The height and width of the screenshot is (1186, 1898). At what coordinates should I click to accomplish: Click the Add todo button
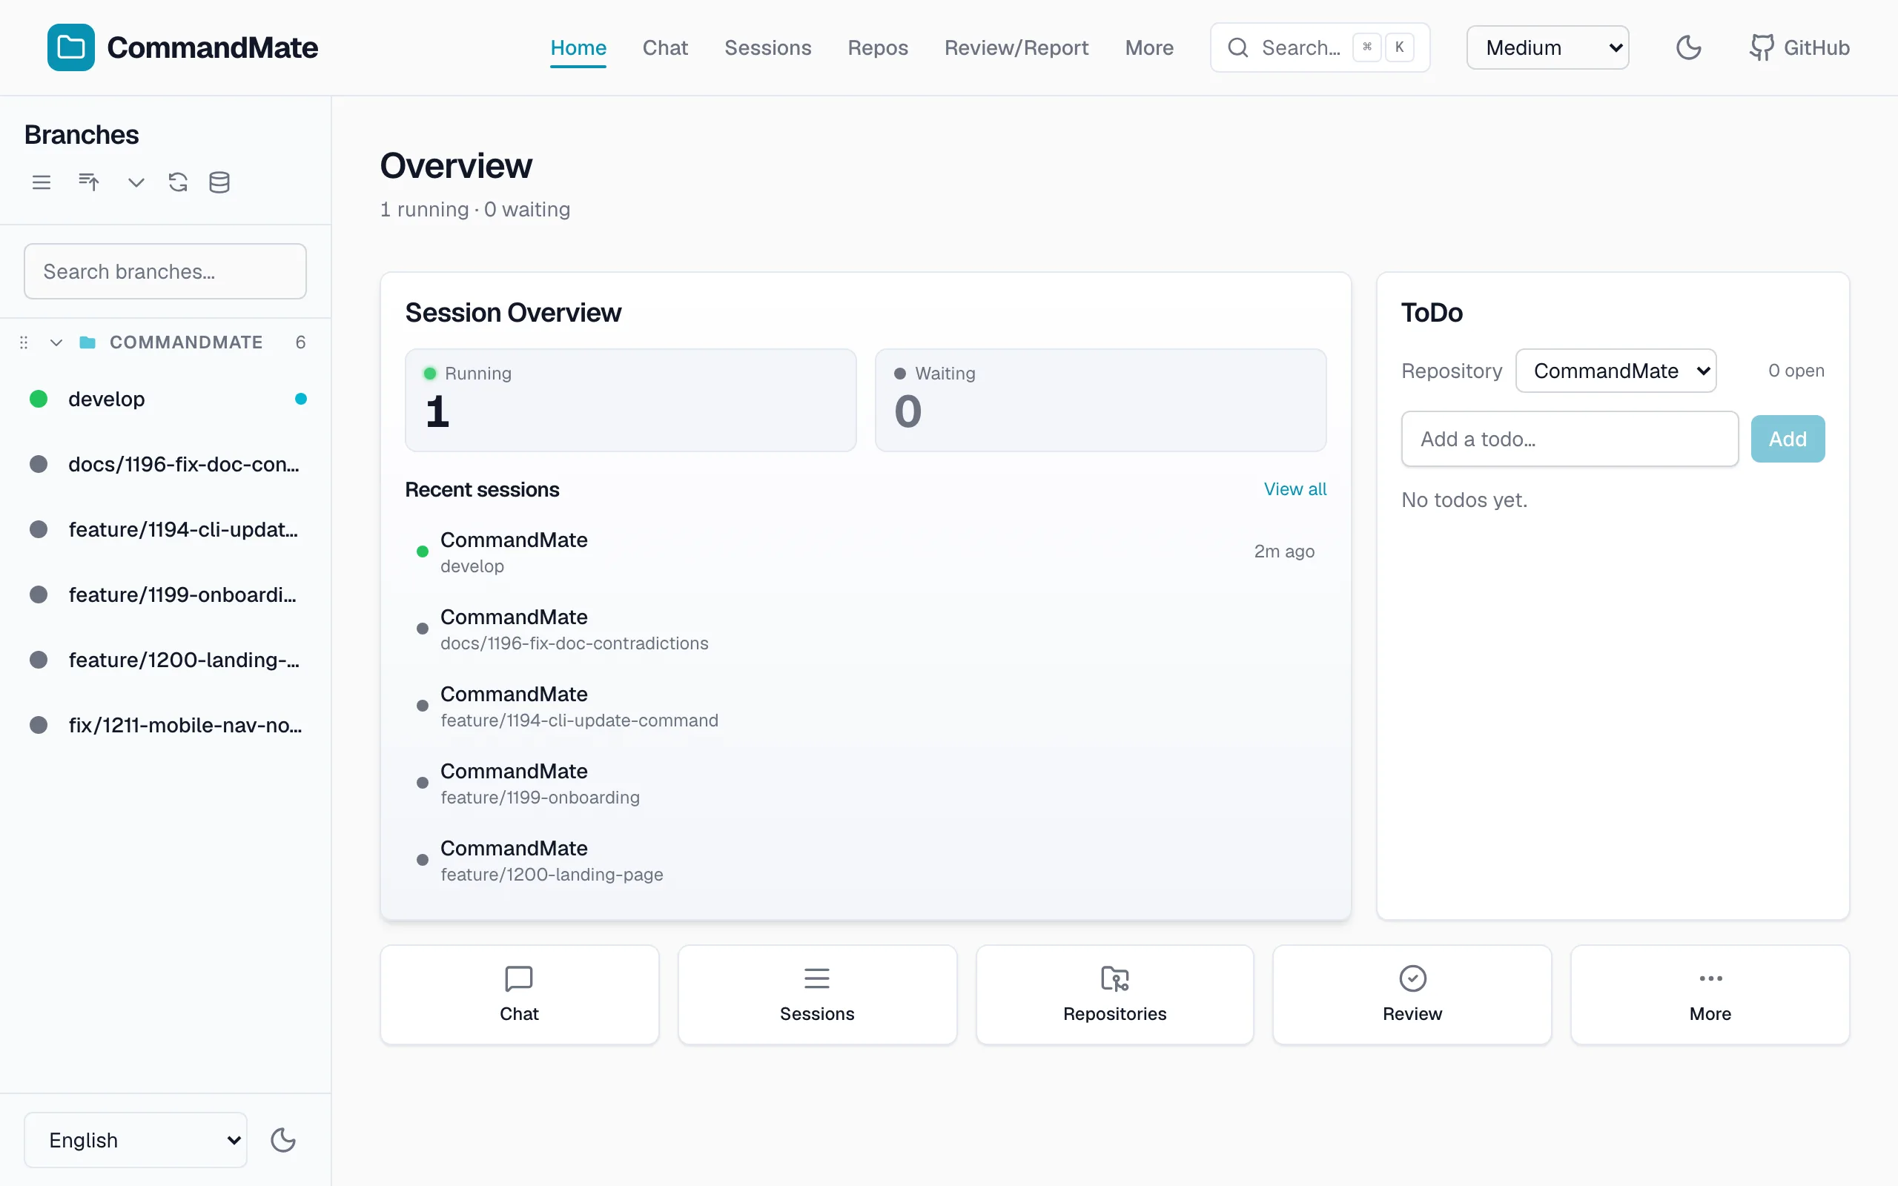point(1788,440)
